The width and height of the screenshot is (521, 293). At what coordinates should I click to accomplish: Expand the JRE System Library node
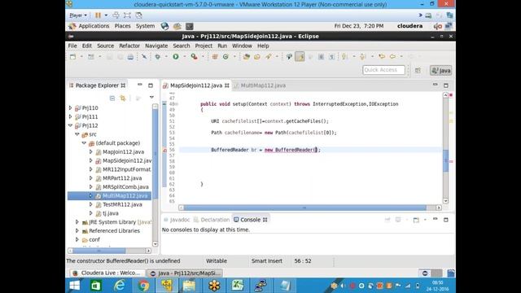(77, 221)
